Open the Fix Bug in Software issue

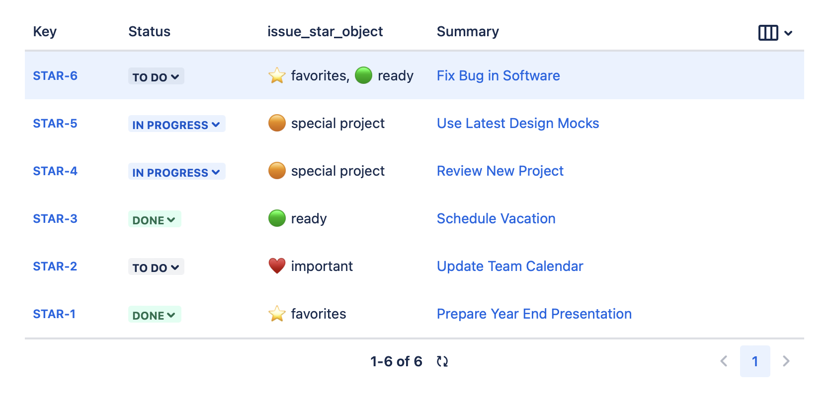pos(498,76)
